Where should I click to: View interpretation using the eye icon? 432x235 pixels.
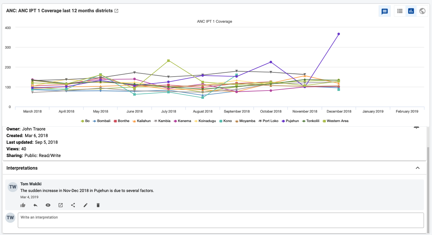pos(48,205)
